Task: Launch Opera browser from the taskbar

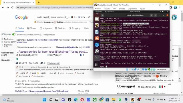Action: tap(82, 100)
